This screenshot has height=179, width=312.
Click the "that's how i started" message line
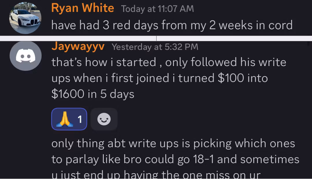(x=169, y=62)
